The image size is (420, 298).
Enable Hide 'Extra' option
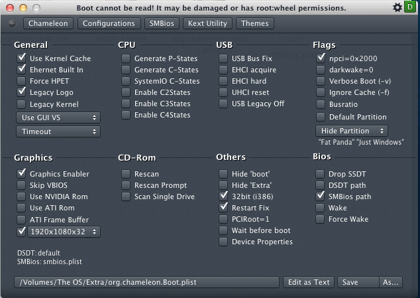[223, 185]
